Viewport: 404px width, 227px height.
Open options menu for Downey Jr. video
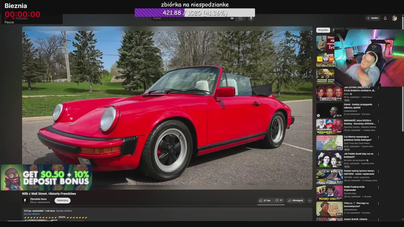pyautogui.click(x=378, y=89)
